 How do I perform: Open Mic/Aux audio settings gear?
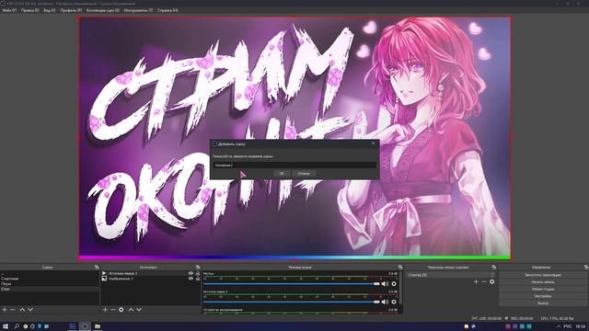tap(394, 284)
